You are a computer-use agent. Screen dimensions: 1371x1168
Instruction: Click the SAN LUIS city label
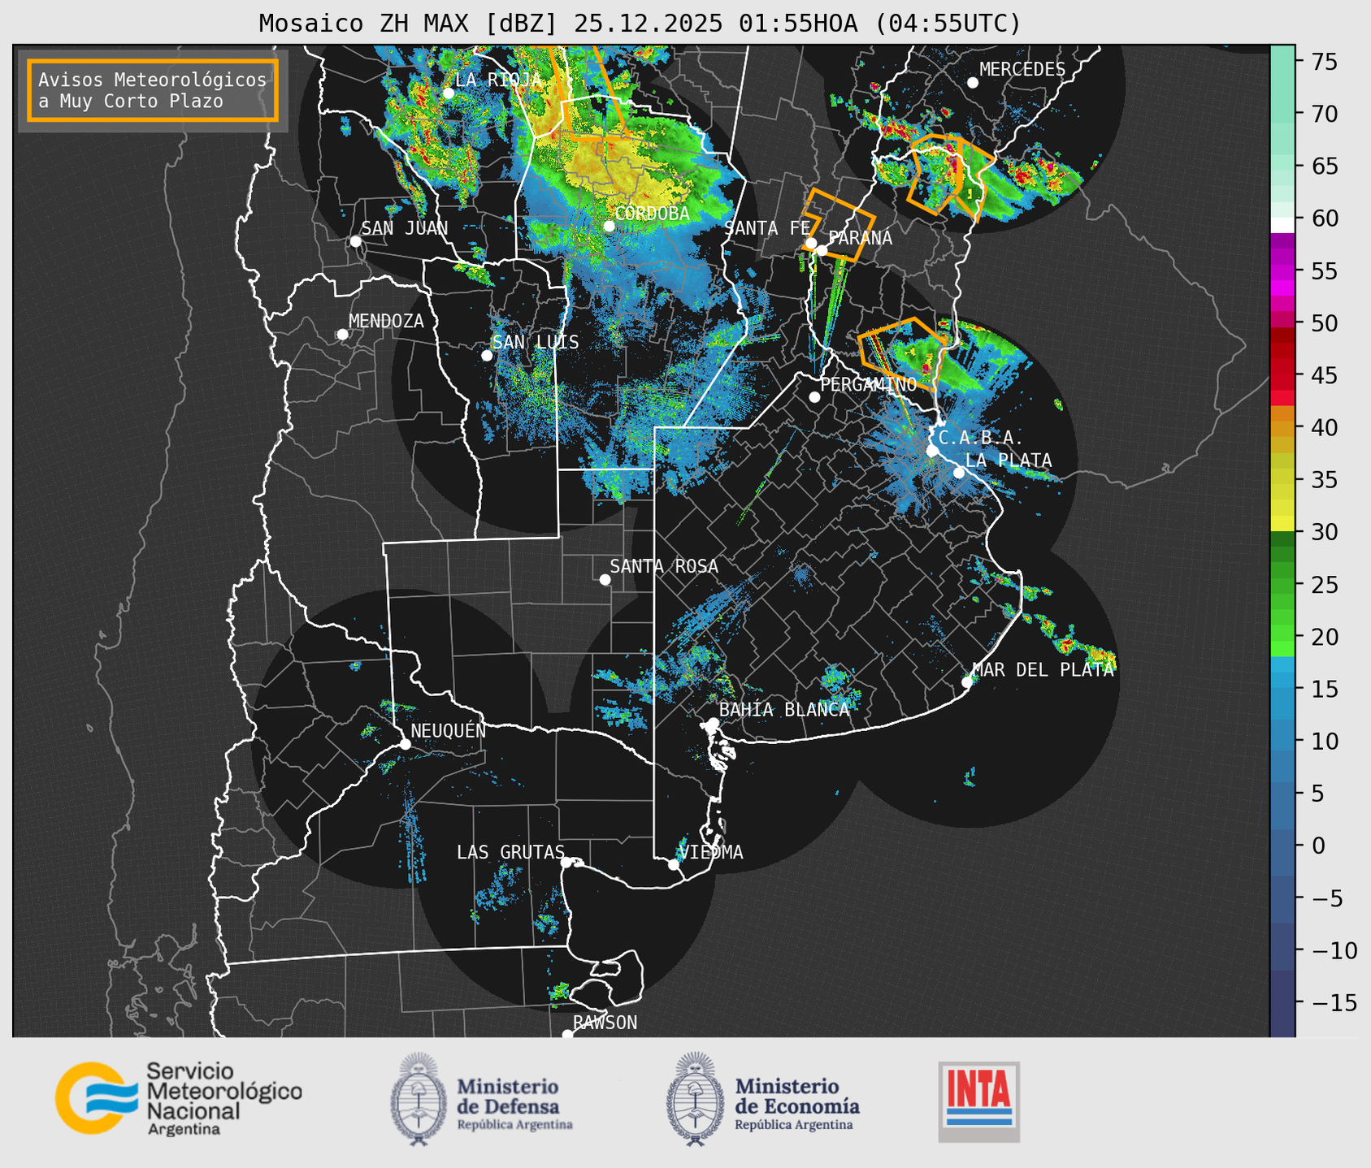536,342
